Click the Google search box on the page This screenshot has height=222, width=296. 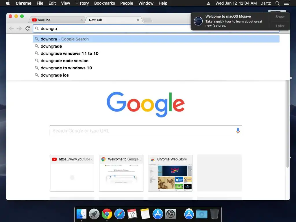click(146, 131)
